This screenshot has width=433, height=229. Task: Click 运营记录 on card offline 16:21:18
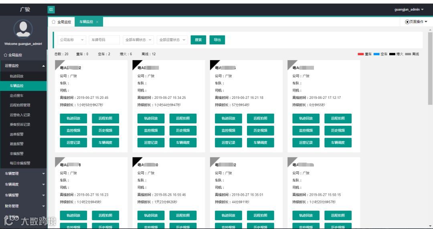pyautogui.click(x=229, y=143)
